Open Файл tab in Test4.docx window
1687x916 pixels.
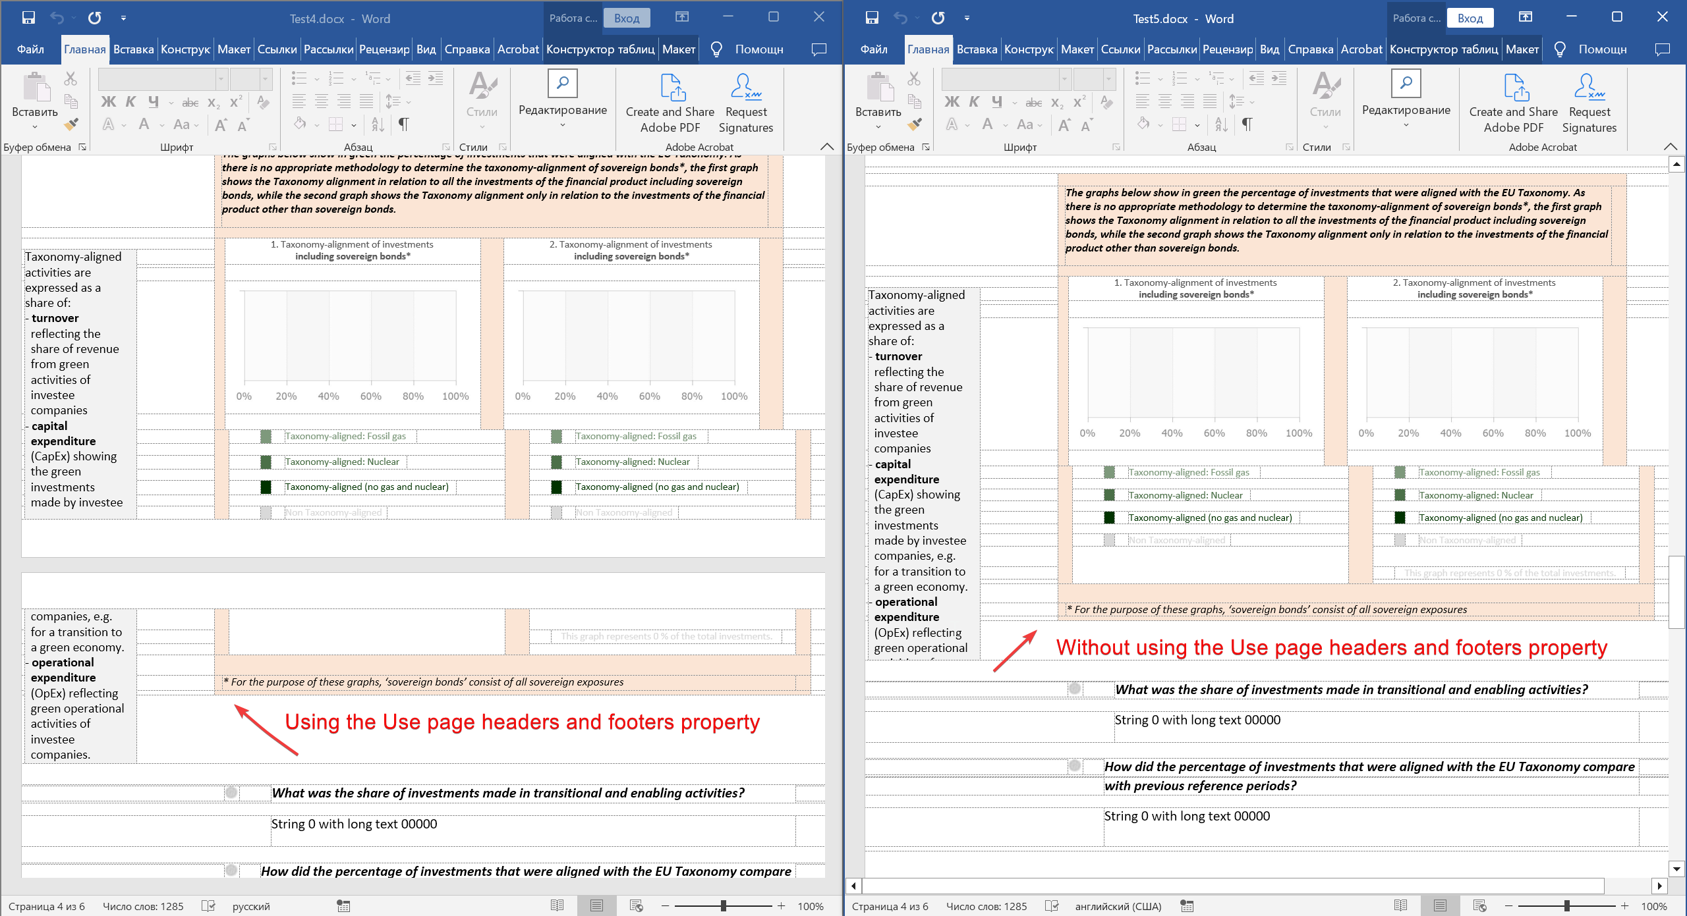click(x=30, y=49)
